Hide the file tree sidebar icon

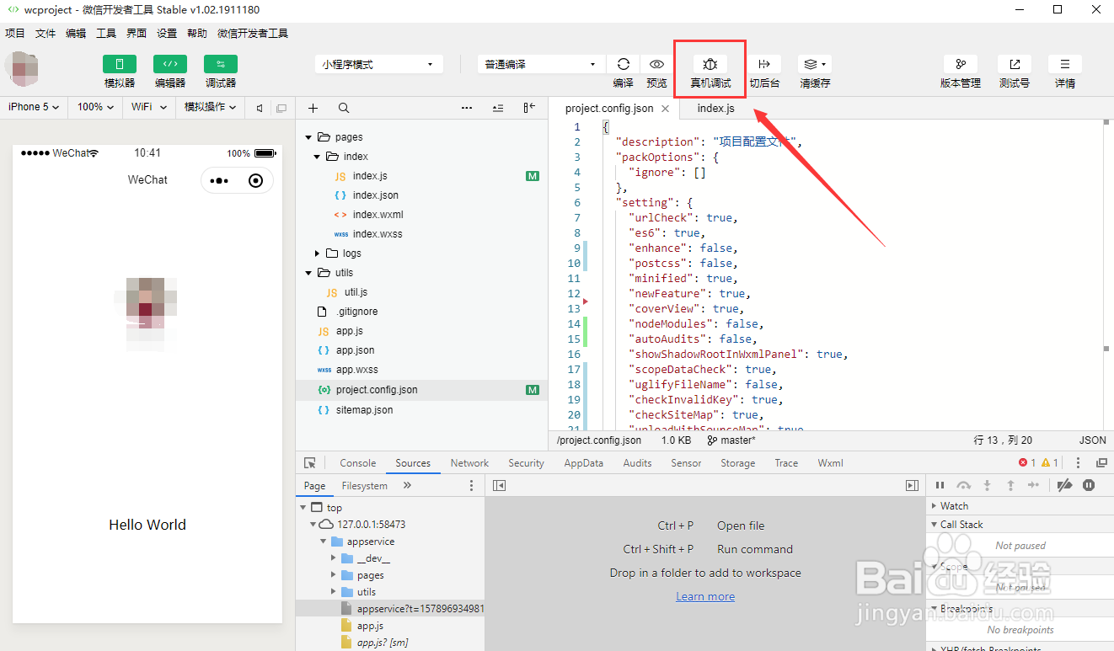[x=529, y=108]
